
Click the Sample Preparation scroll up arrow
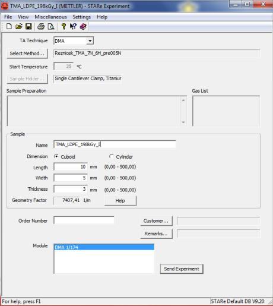(183, 100)
